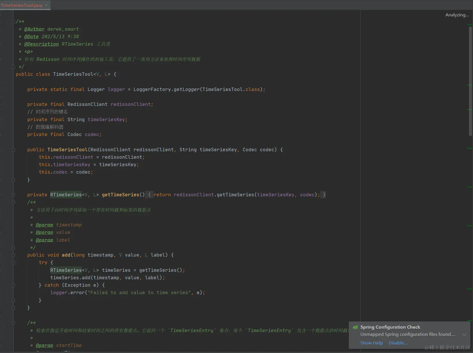Click the @Author Javadoc tag

[34, 29]
